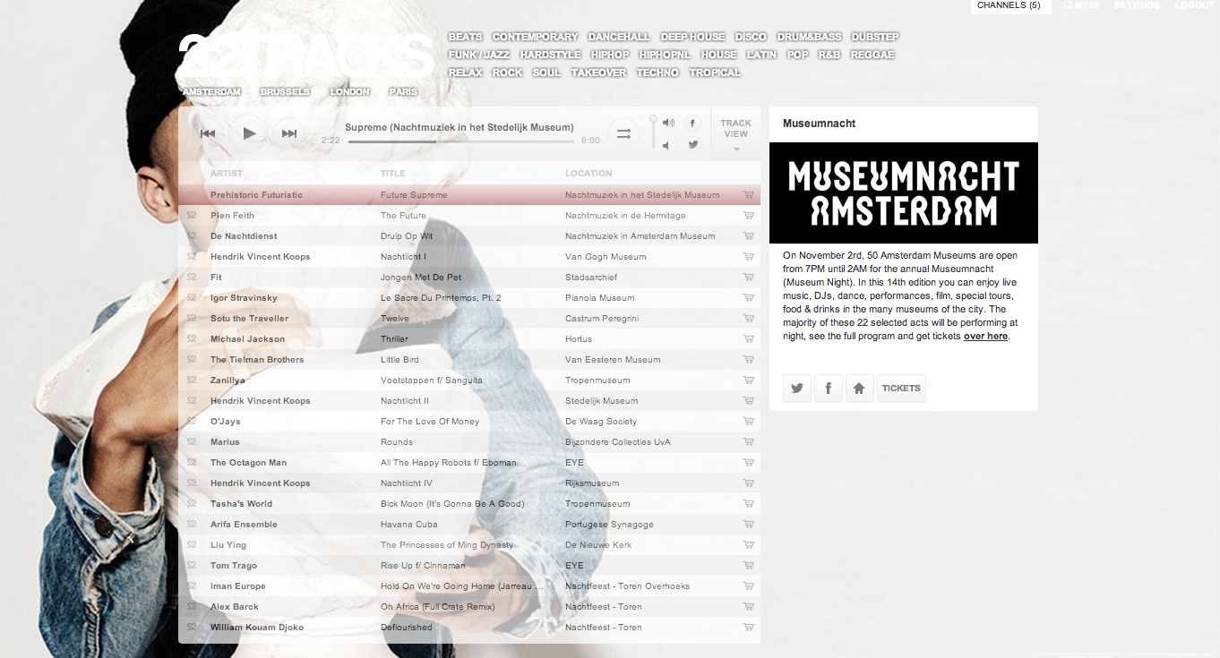
Task: Play the current track
Action: (249, 133)
